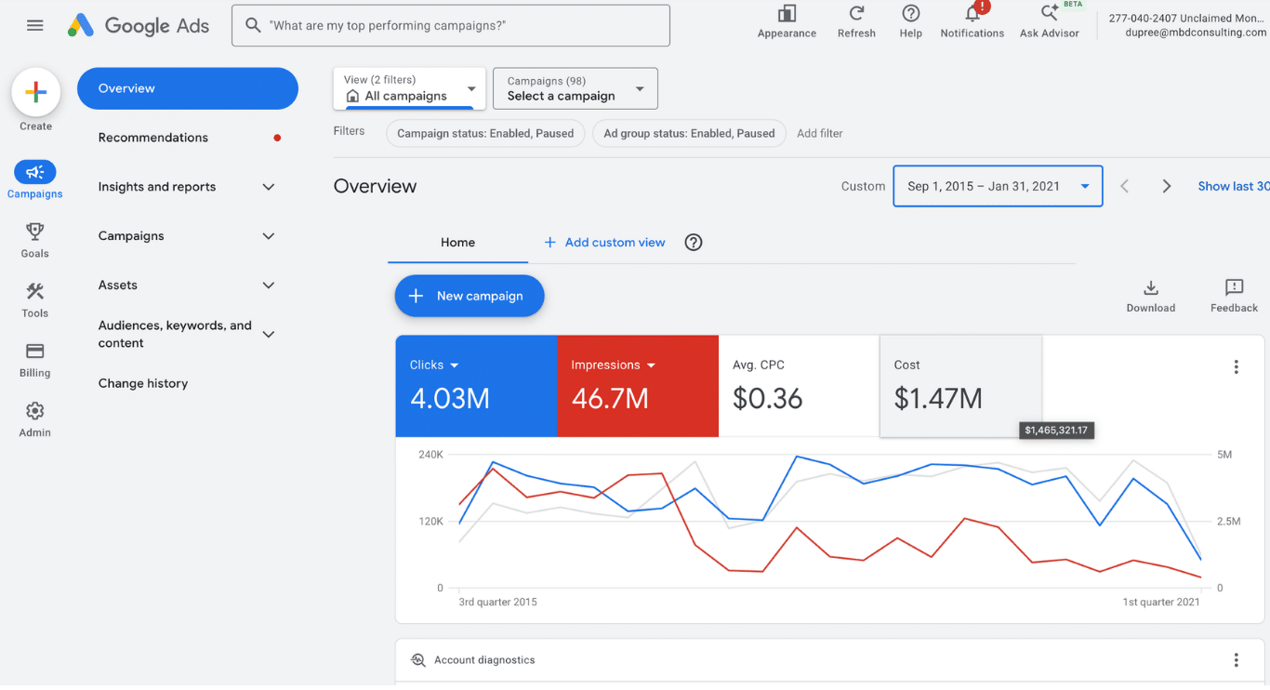Select the Home tab
Viewport: 1270px width, 690px height.
pos(457,243)
